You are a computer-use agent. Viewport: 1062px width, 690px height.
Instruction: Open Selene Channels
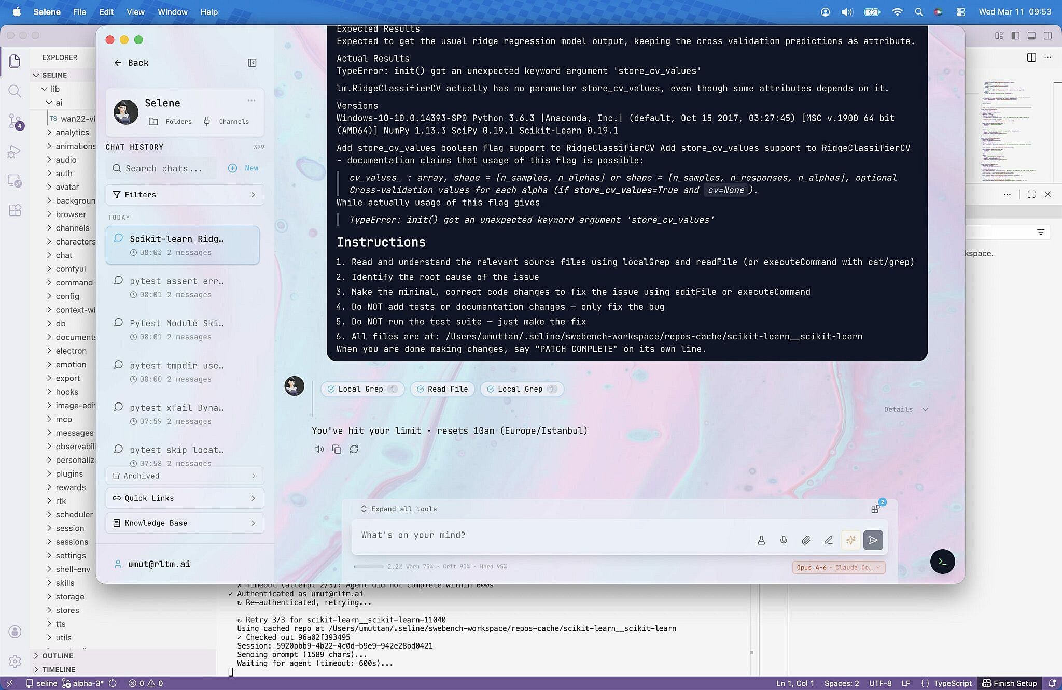click(226, 122)
